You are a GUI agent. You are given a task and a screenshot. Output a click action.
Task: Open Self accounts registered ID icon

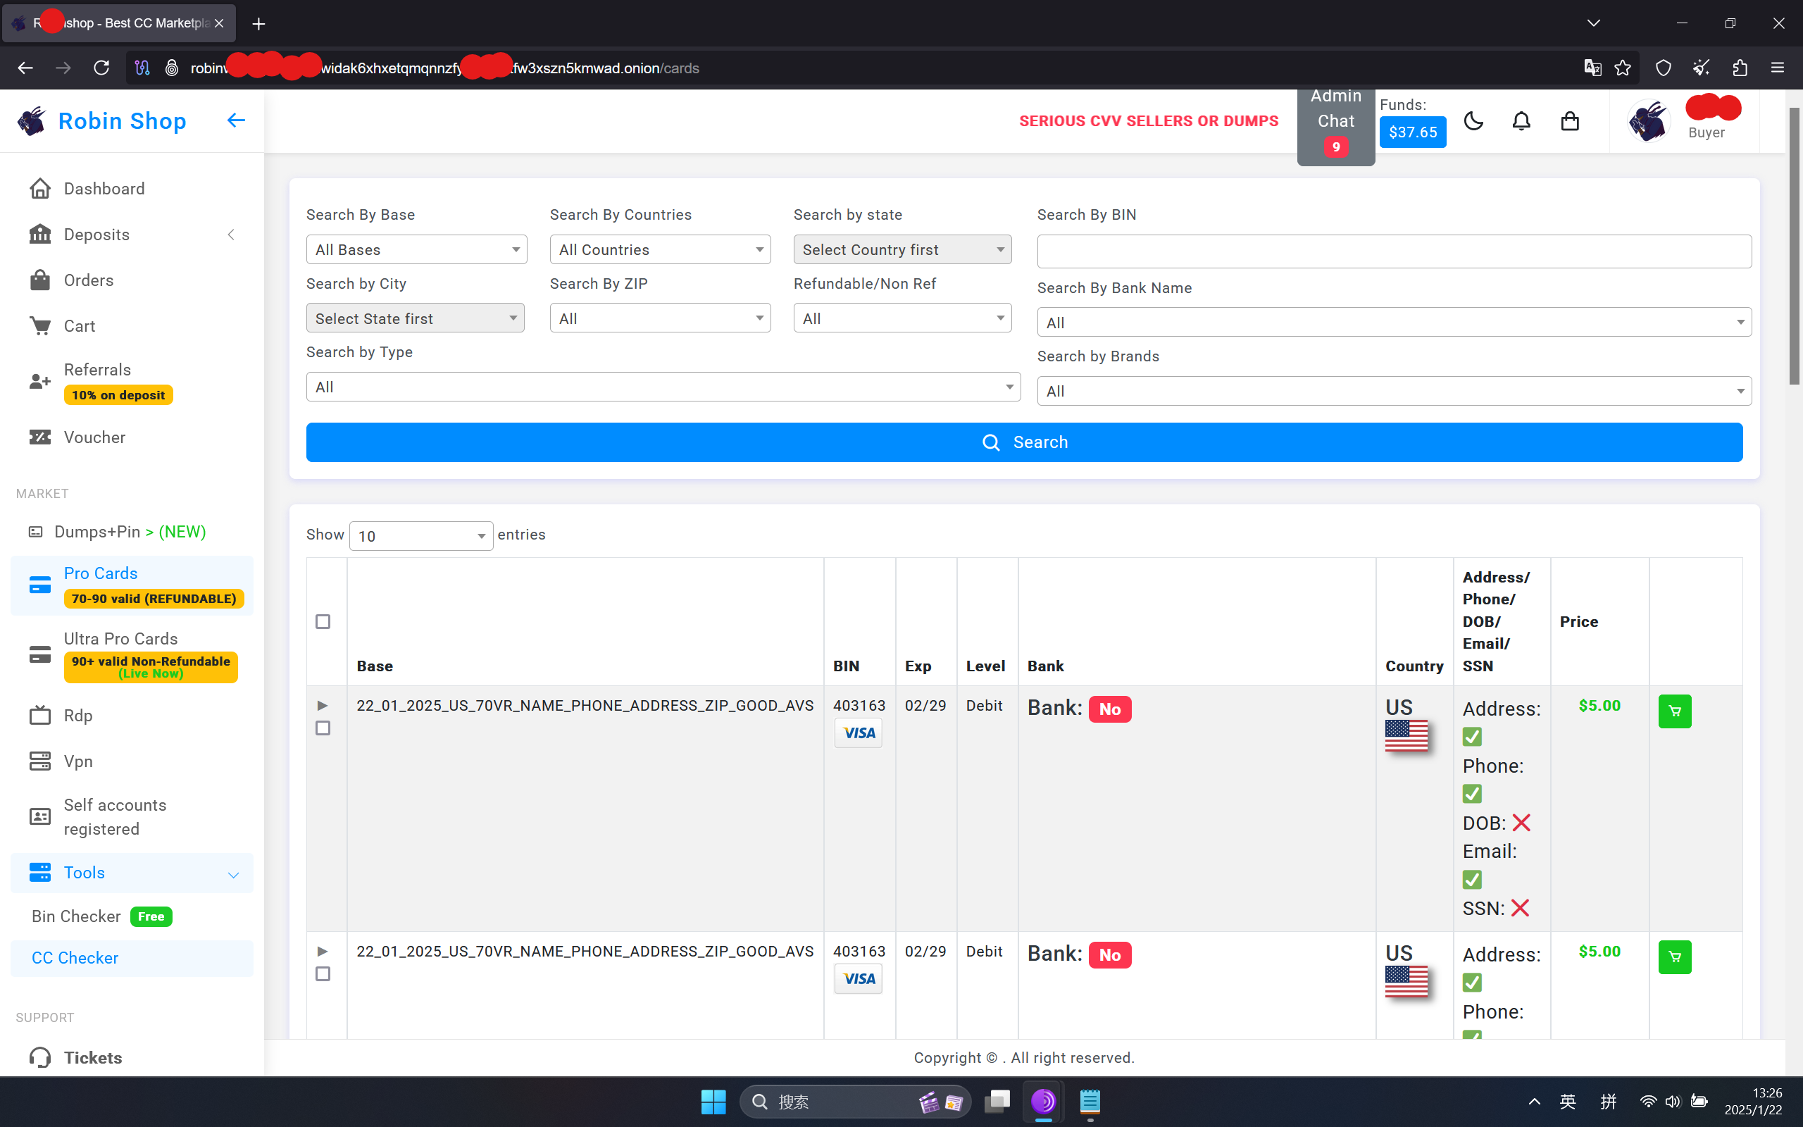(x=40, y=816)
